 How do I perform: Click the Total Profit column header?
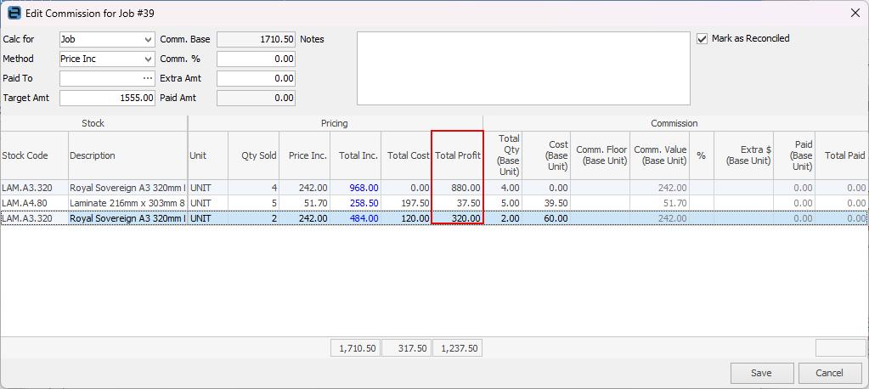(x=457, y=155)
